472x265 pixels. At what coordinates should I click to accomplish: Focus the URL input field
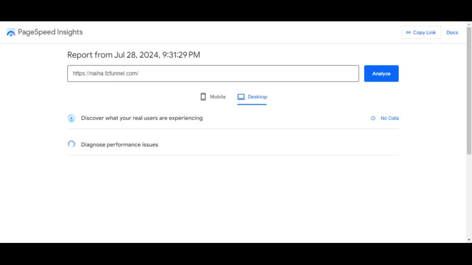coord(213,73)
